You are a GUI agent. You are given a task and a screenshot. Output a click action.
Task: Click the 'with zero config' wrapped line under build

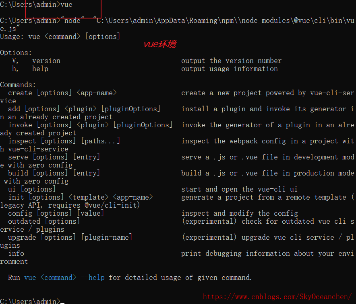tap(36, 181)
